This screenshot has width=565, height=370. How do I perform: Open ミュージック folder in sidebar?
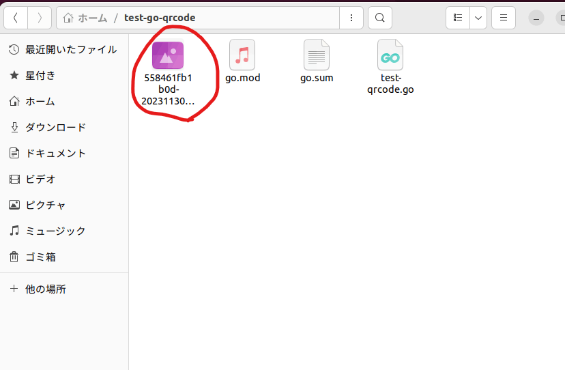64,231
